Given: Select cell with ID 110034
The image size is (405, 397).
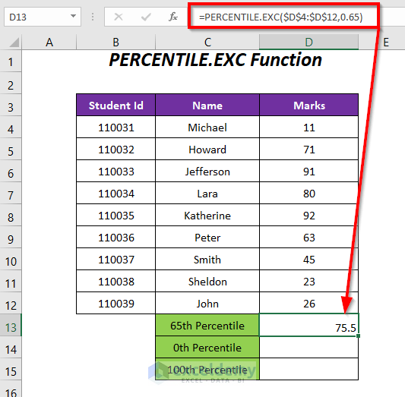Looking at the screenshot, I should click(x=116, y=194).
